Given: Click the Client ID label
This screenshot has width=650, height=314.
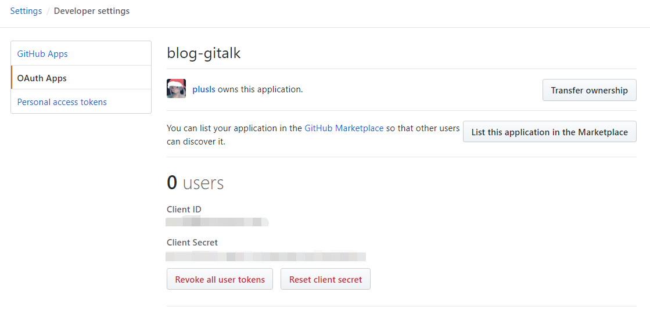Looking at the screenshot, I should (x=184, y=210).
